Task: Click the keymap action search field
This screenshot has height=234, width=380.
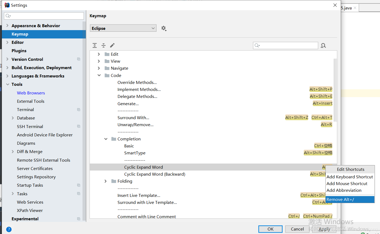Action: (286, 45)
